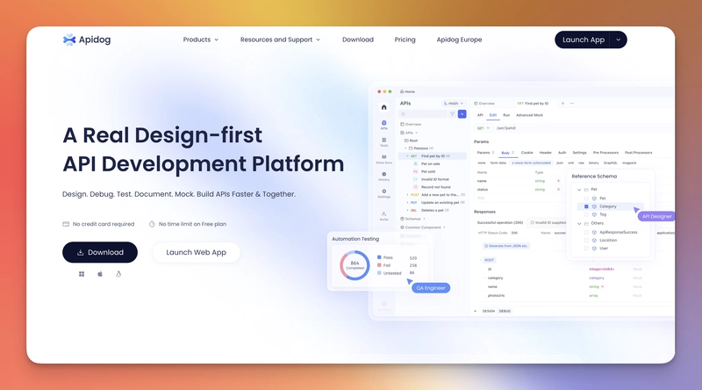Collapse the Others folder in Reference Schema
Screen dimensions: 702x390
pyautogui.click(x=579, y=223)
